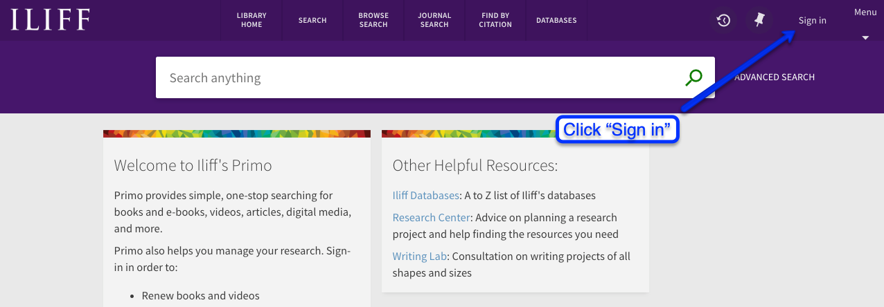The image size is (884, 307).
Task: Click colorful banner above Other Helpful Resources
Action: coord(515,133)
